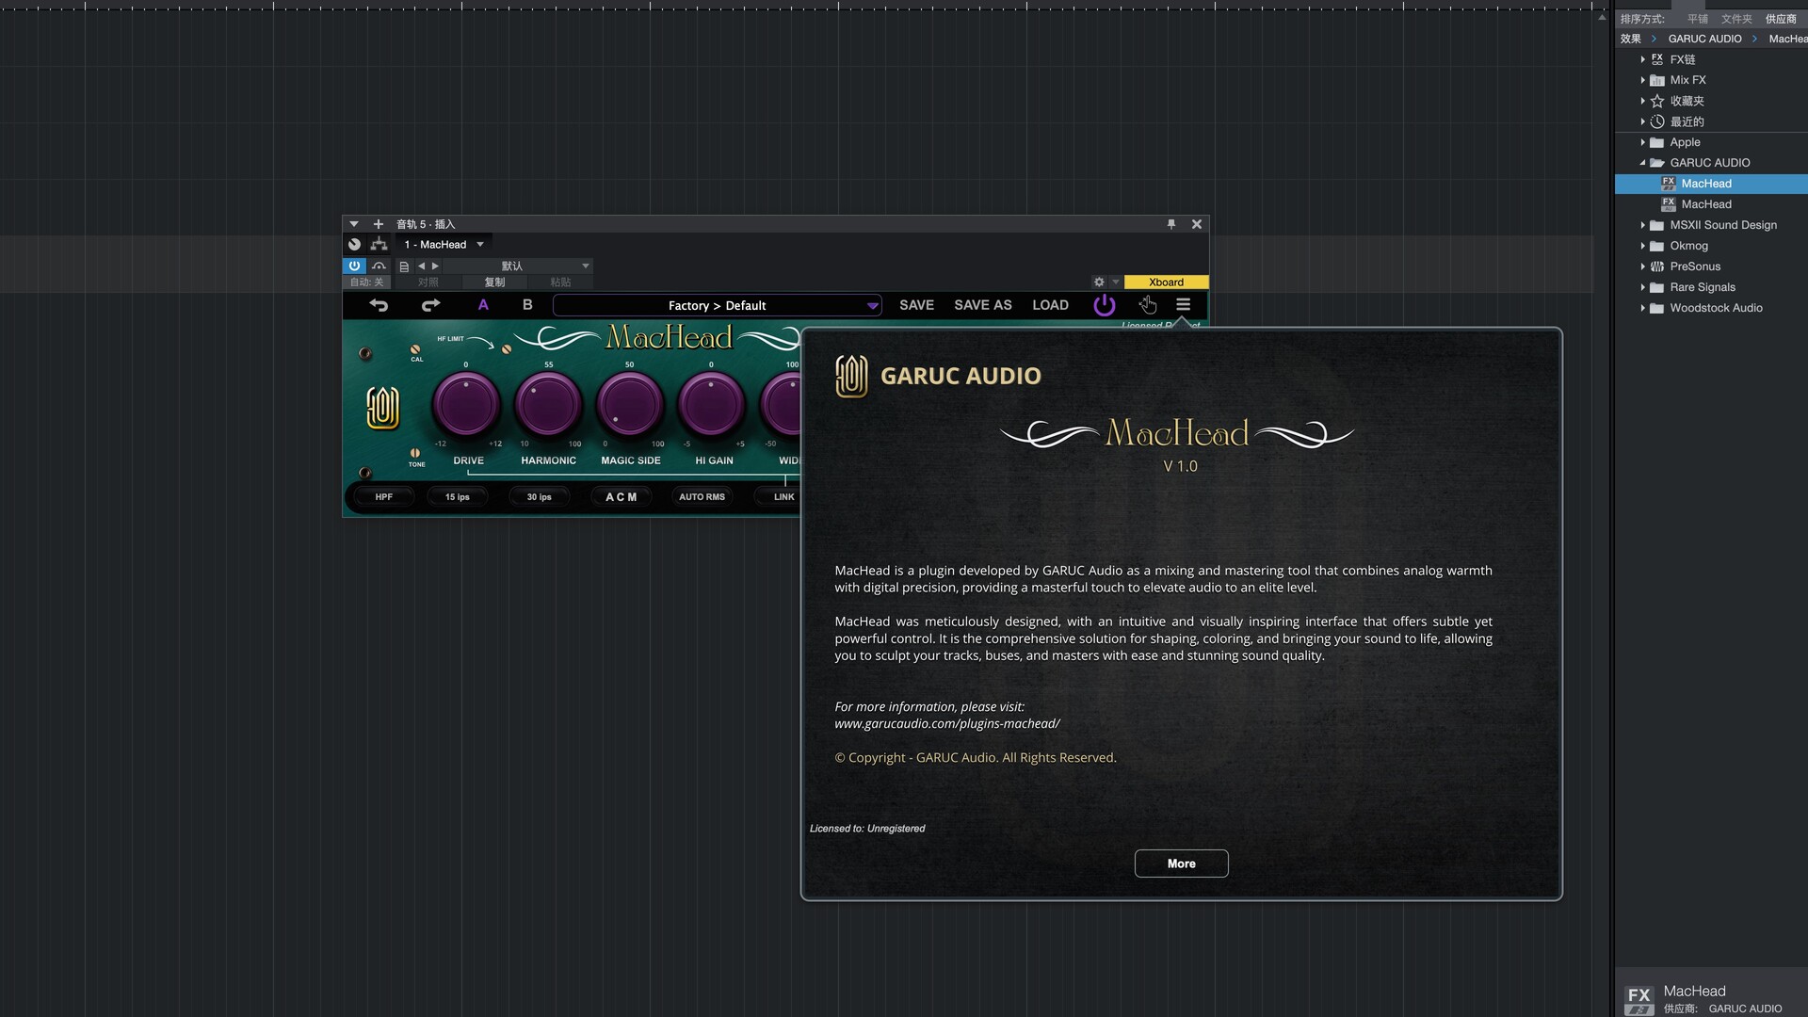Pin the plugin window with pushpin icon

pyautogui.click(x=1171, y=224)
